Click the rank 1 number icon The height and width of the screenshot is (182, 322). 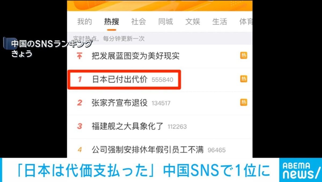click(80, 79)
